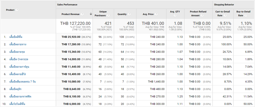Open the เสื้อยืดลายทาง product link

pyautogui.click(x=17, y=44)
